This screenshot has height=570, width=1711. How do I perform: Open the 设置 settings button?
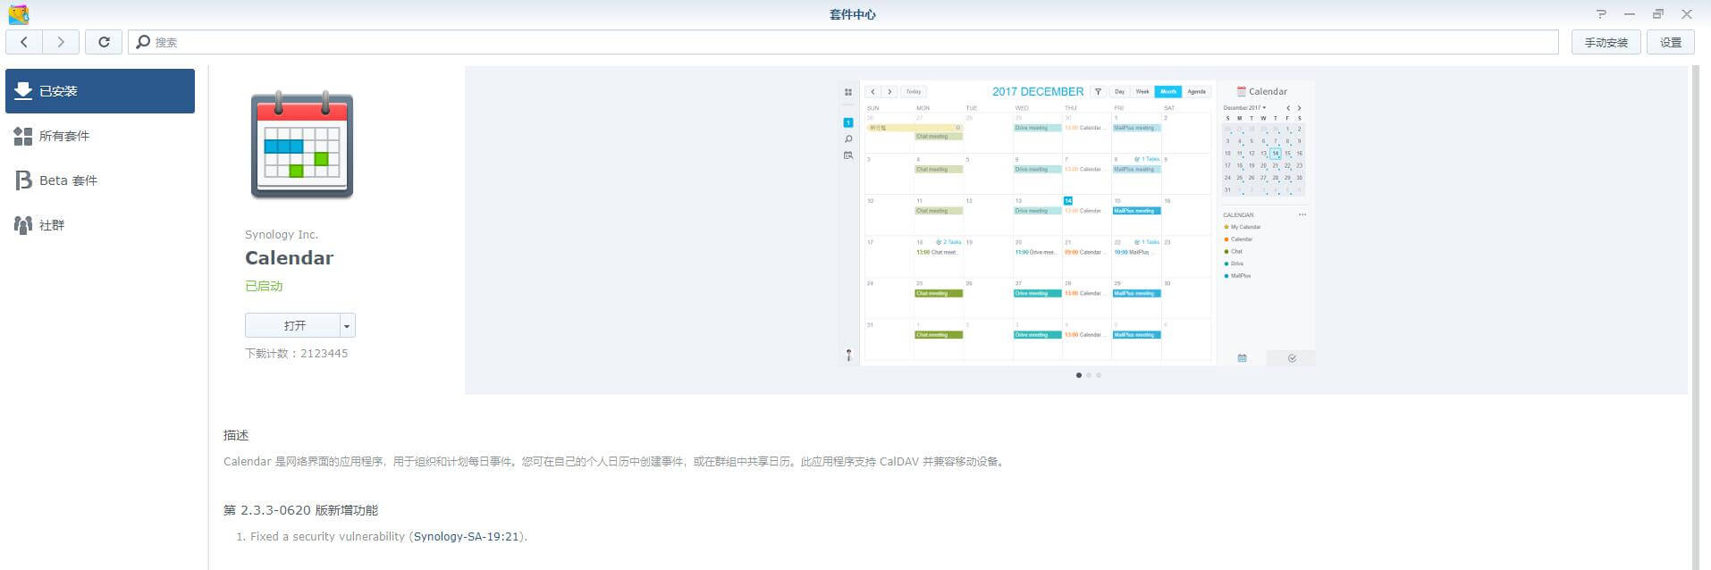click(x=1670, y=42)
